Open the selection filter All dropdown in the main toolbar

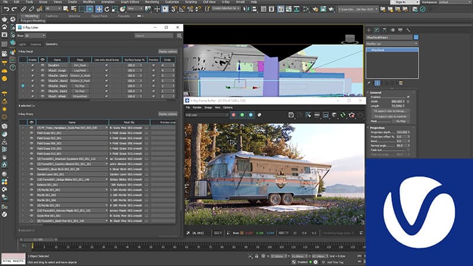(x=53, y=9)
